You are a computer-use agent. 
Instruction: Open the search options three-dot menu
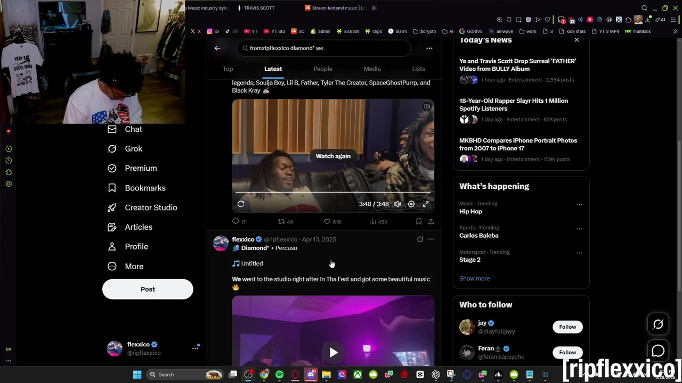point(429,48)
